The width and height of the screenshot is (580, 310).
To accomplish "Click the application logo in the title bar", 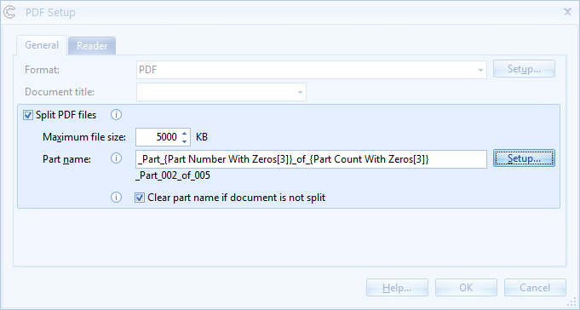I will 9,12.
